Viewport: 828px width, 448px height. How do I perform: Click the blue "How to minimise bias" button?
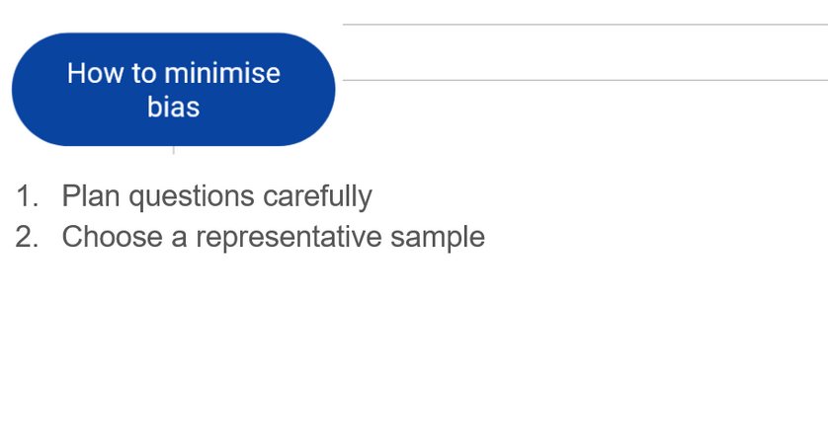(173, 90)
